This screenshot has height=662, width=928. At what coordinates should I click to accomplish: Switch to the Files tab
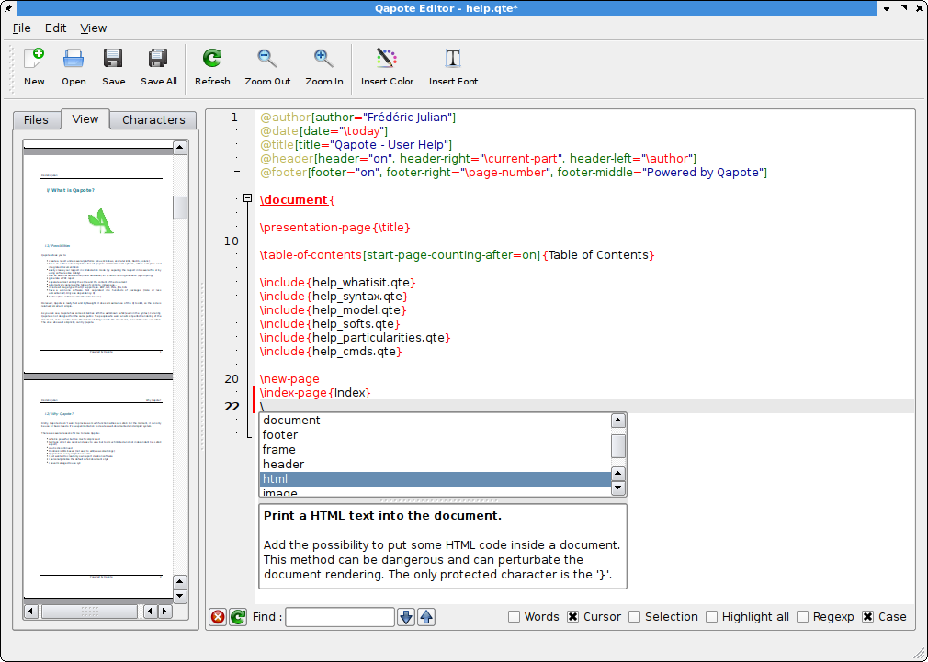tap(36, 120)
